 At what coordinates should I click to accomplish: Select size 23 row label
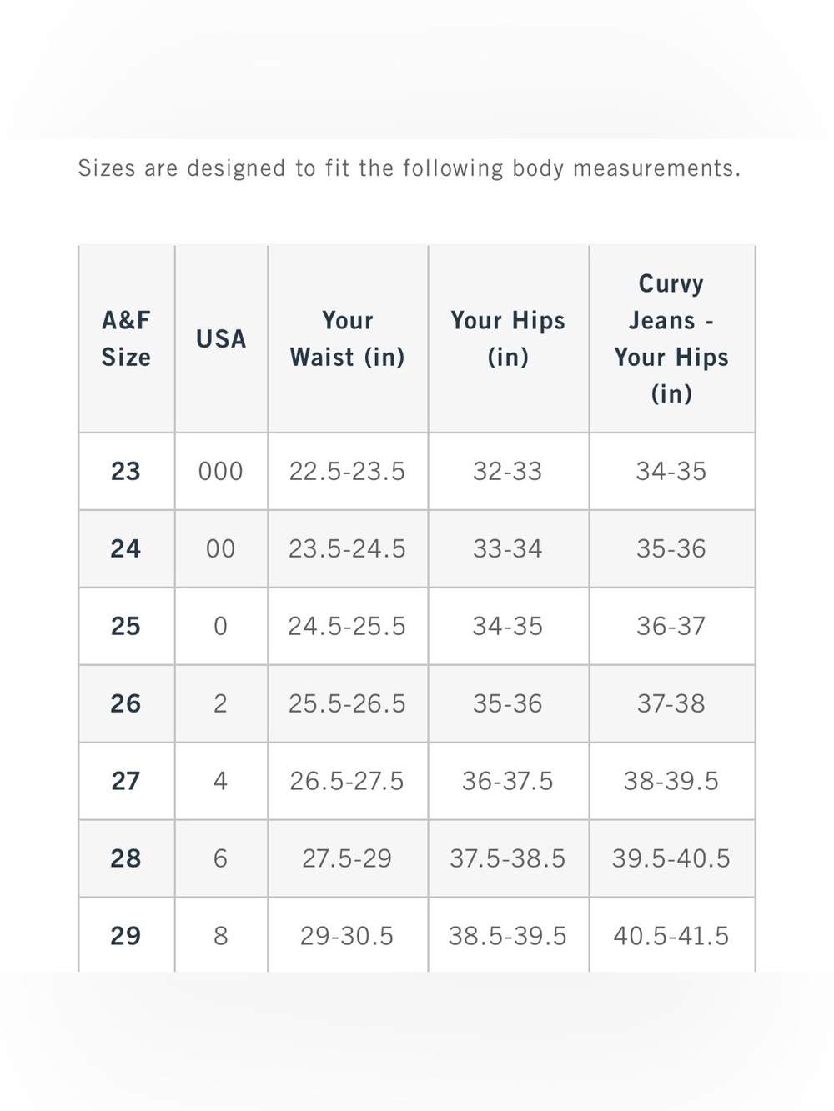point(126,471)
